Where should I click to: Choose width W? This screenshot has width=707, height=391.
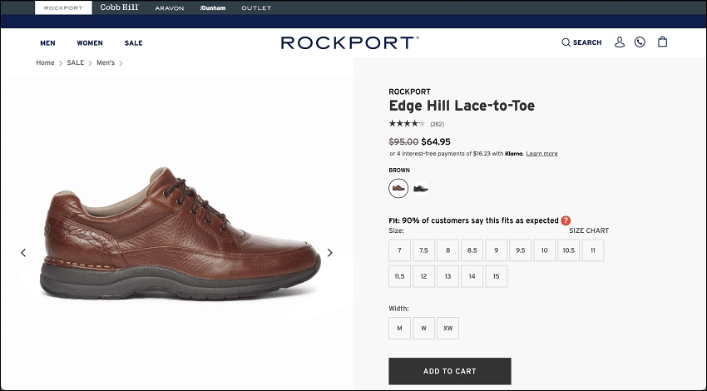coord(424,329)
